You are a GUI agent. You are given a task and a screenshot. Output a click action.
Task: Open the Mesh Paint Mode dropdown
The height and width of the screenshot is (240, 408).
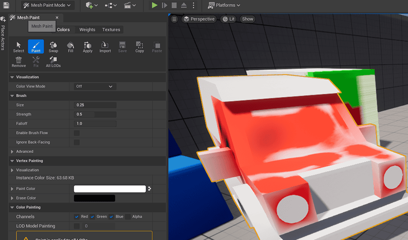pyautogui.click(x=48, y=5)
